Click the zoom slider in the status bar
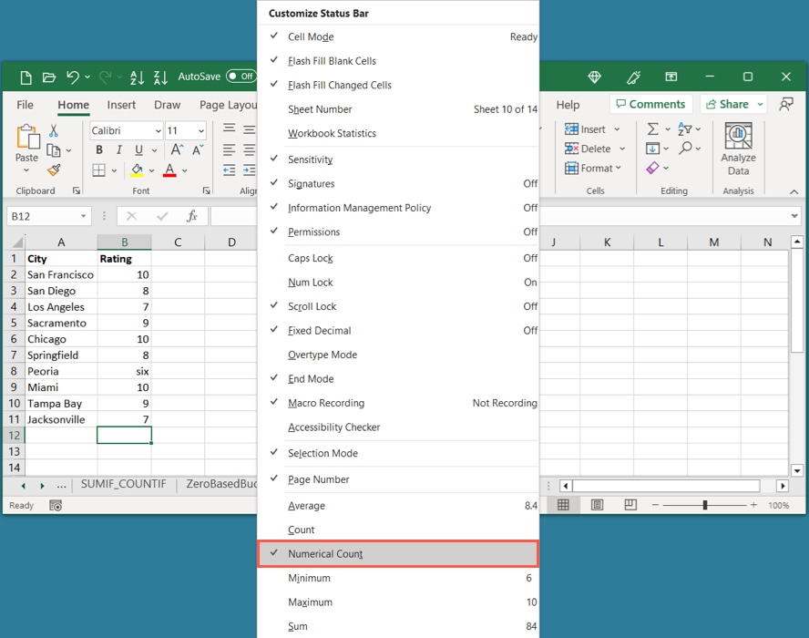This screenshot has height=638, width=809. pyautogui.click(x=706, y=503)
